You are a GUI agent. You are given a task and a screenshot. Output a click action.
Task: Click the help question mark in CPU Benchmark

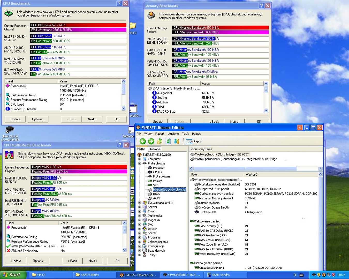tap(119, 3)
